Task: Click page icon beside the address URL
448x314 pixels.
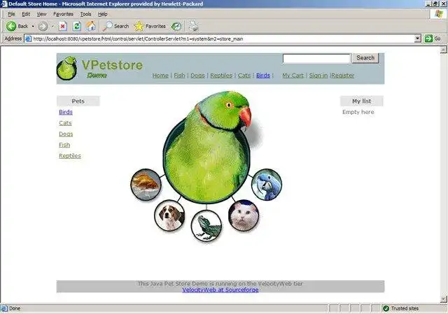Action: [x=28, y=38]
